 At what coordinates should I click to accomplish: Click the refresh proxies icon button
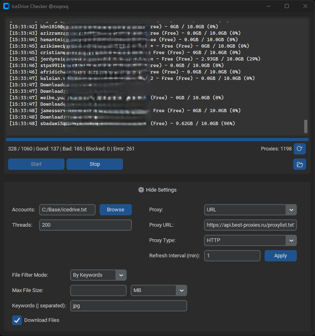click(x=299, y=149)
